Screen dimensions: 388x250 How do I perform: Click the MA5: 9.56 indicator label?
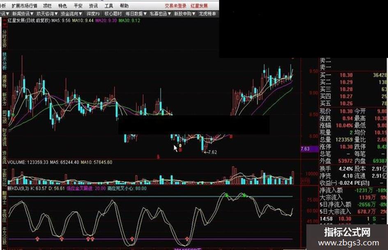point(61,21)
